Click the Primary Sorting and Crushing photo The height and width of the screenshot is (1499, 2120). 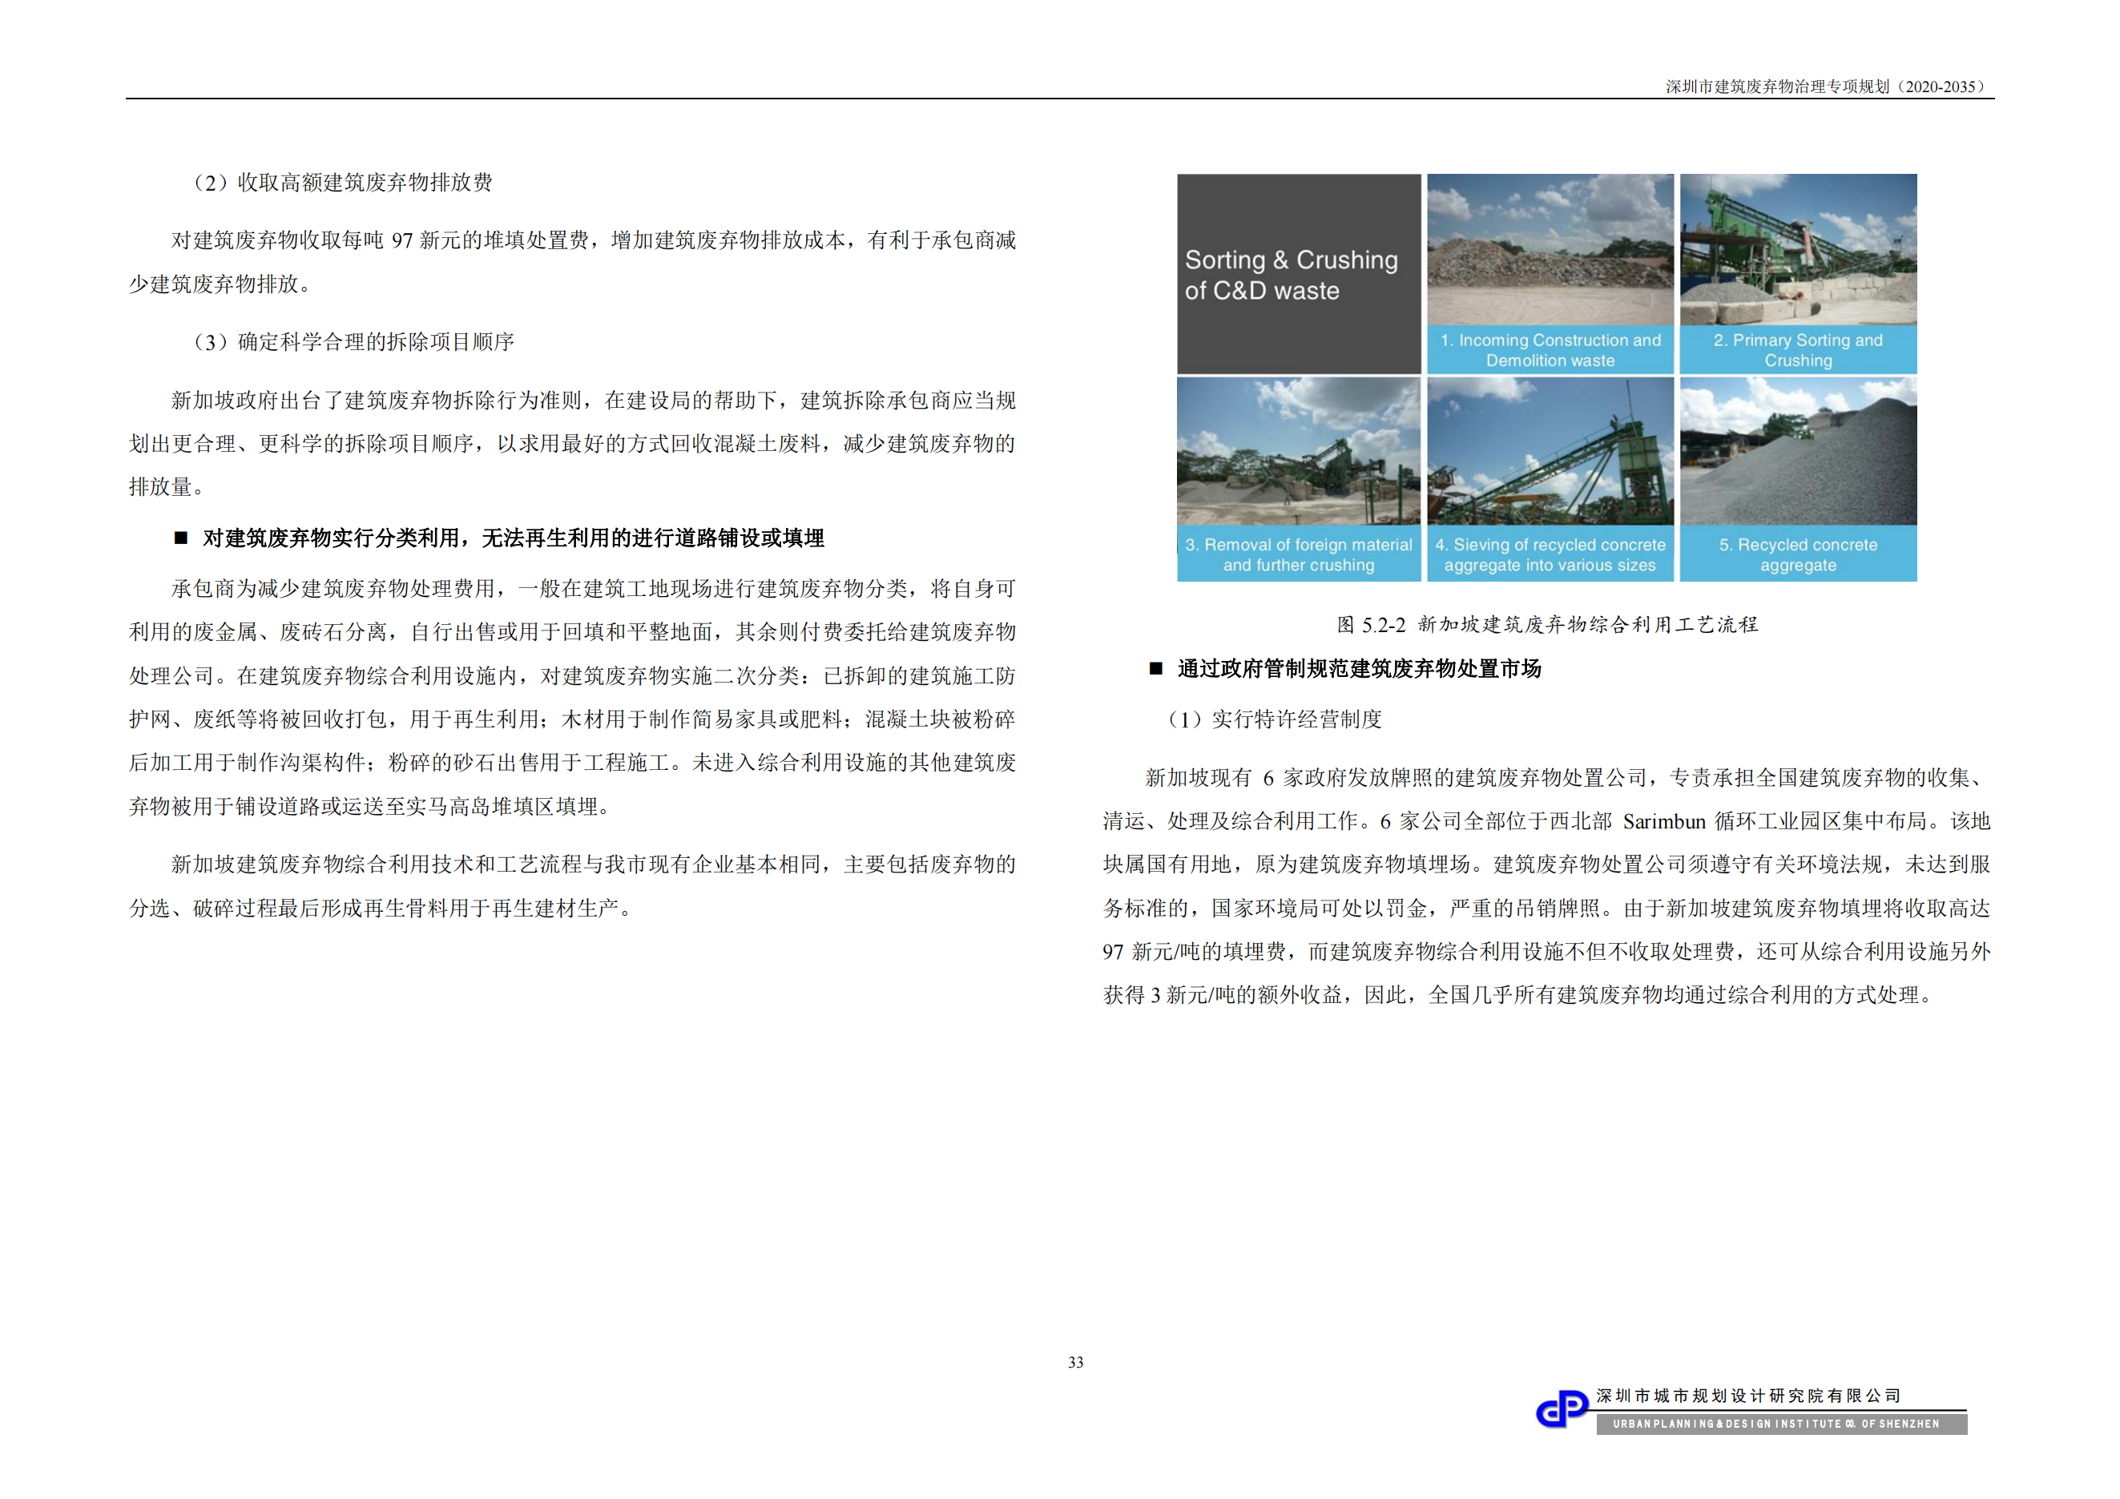coord(1798,249)
